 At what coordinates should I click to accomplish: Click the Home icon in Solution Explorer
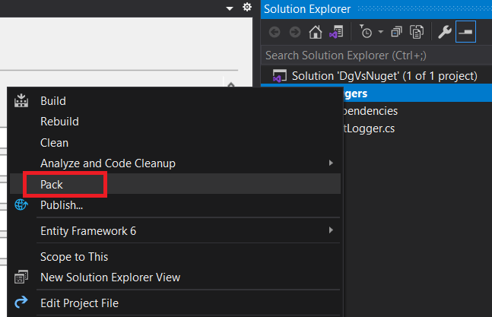coord(316,32)
